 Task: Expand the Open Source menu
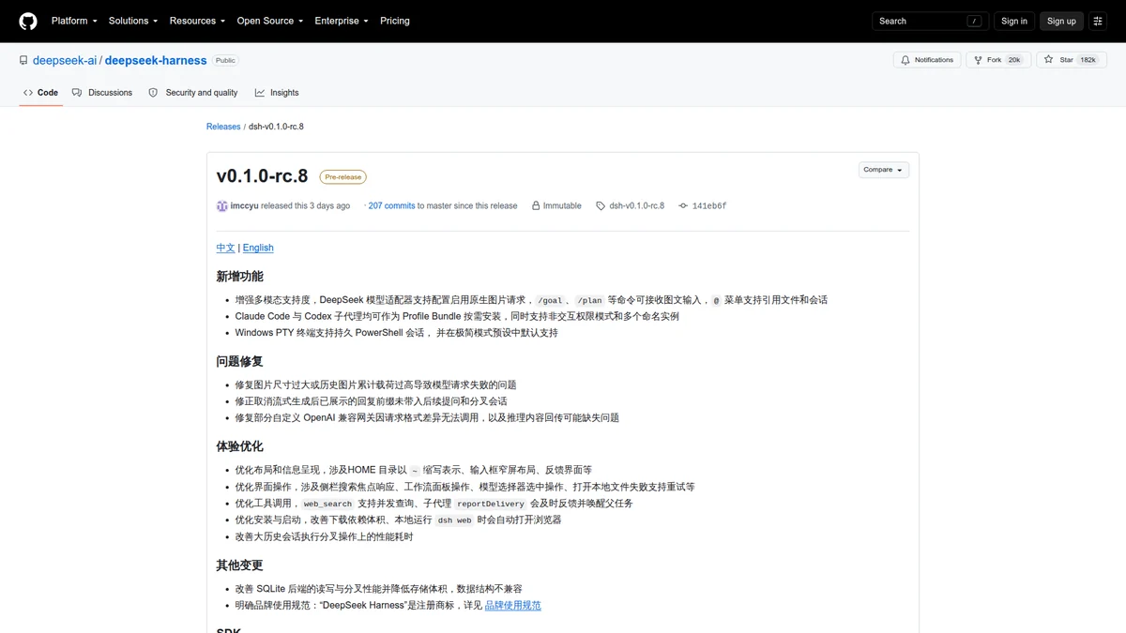[269, 21]
